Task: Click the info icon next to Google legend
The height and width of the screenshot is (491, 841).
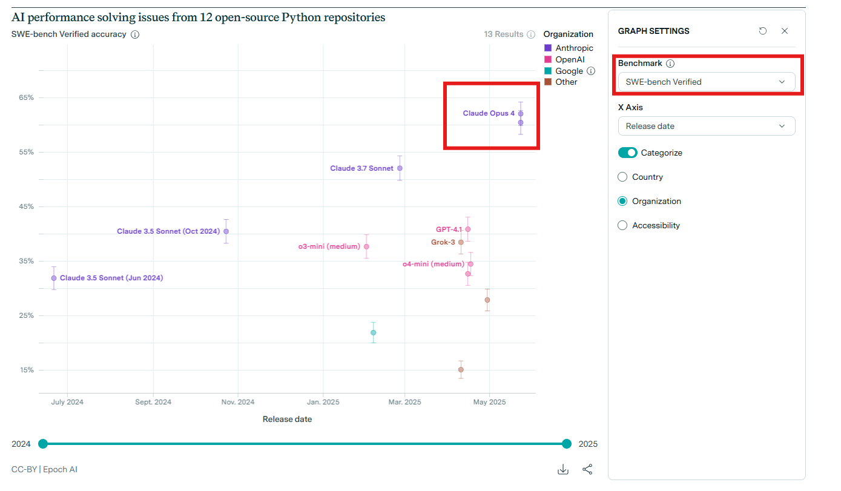Action: [x=591, y=71]
